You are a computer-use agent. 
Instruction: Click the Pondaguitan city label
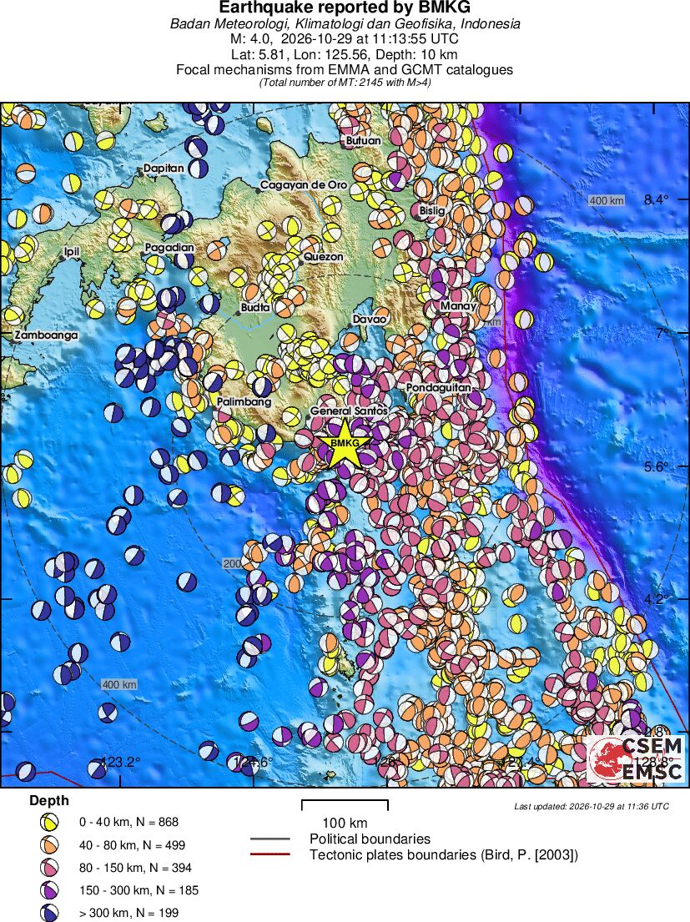click(439, 388)
